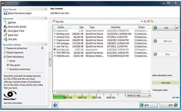Screen dimensions: 181x111
Task: Click the green back arrow icon
Action: pos(142,105)
